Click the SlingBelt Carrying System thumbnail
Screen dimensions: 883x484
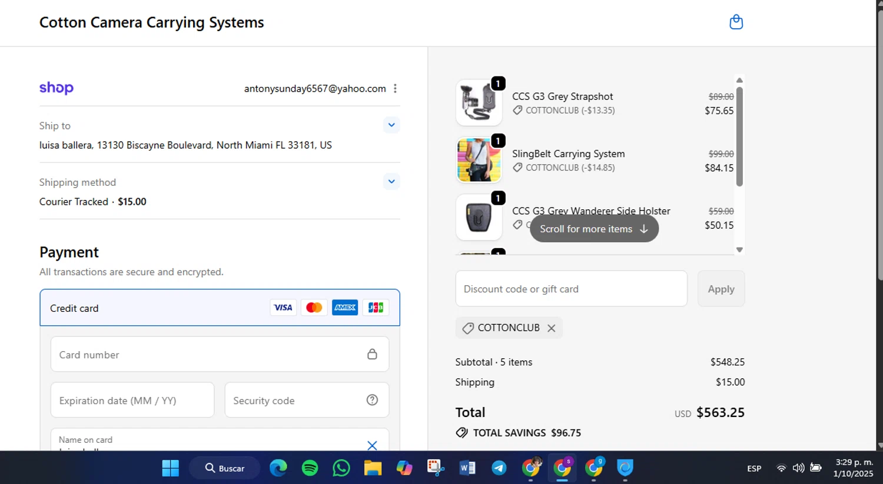pos(479,160)
